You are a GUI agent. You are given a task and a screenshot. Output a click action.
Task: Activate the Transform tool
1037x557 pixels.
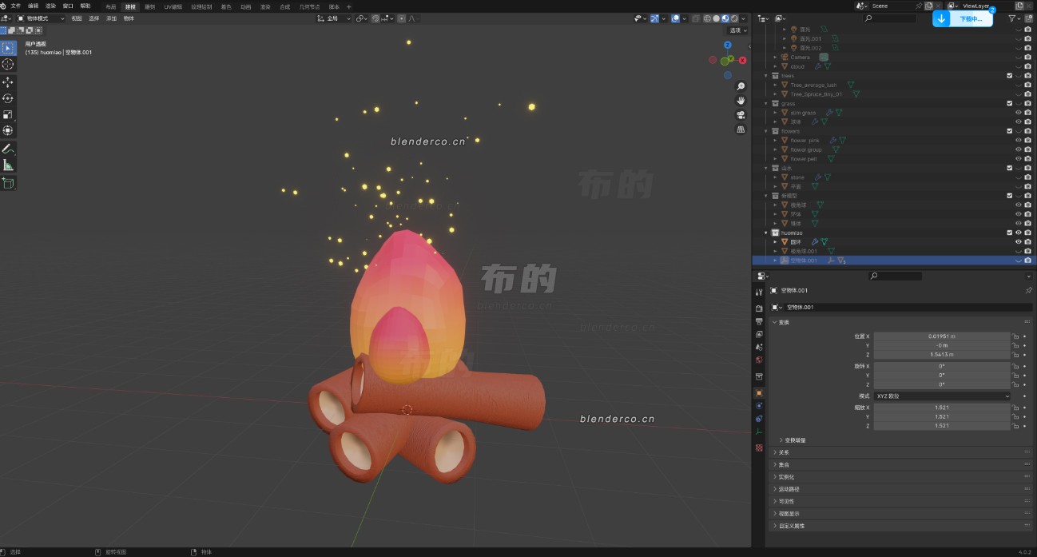pyautogui.click(x=8, y=130)
